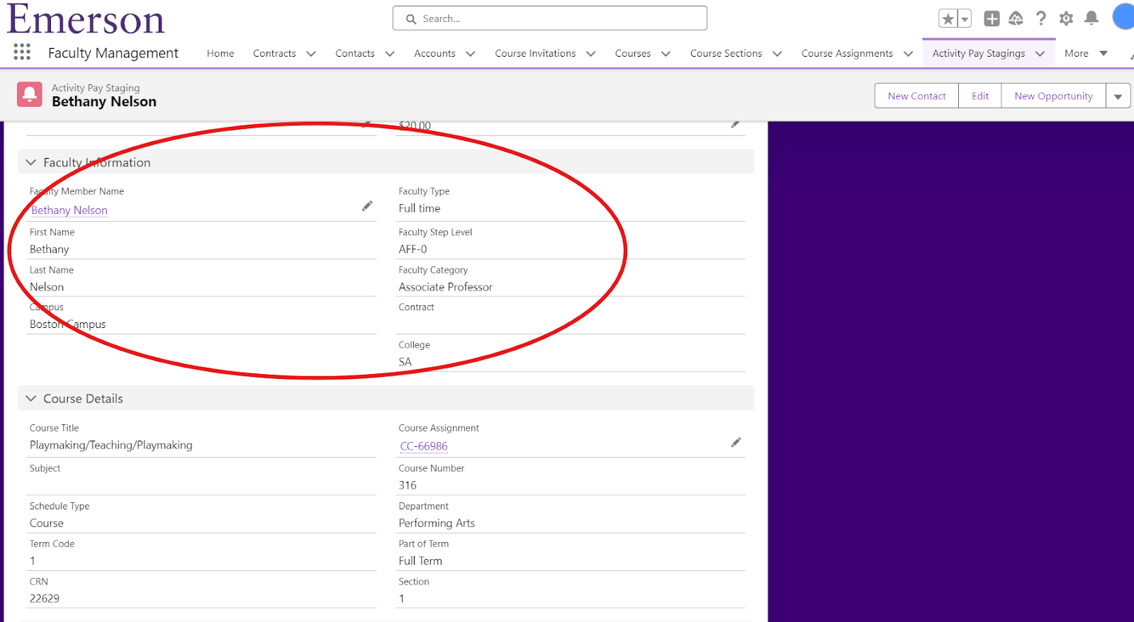The width and height of the screenshot is (1134, 622).
Task: Open more record actions dropdown
Action: pyautogui.click(x=1118, y=96)
